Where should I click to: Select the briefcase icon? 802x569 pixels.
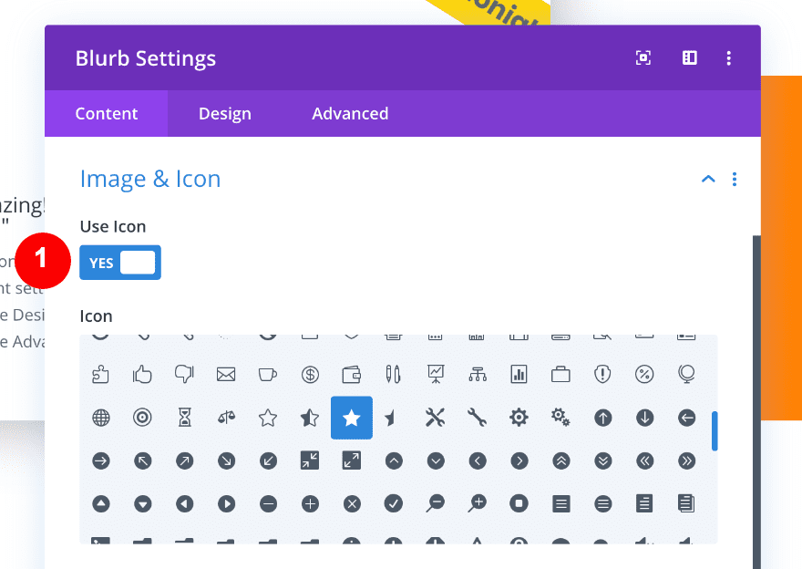click(560, 374)
